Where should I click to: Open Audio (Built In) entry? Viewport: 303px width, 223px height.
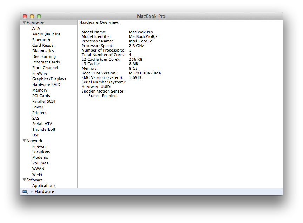tap(46, 34)
